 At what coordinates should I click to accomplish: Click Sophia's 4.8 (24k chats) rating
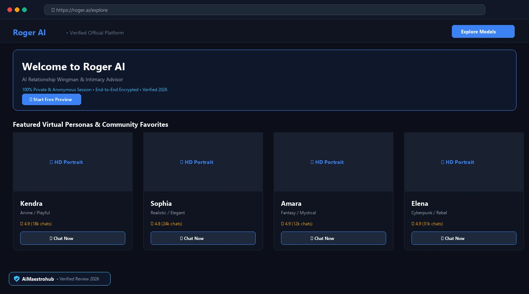[166, 224]
